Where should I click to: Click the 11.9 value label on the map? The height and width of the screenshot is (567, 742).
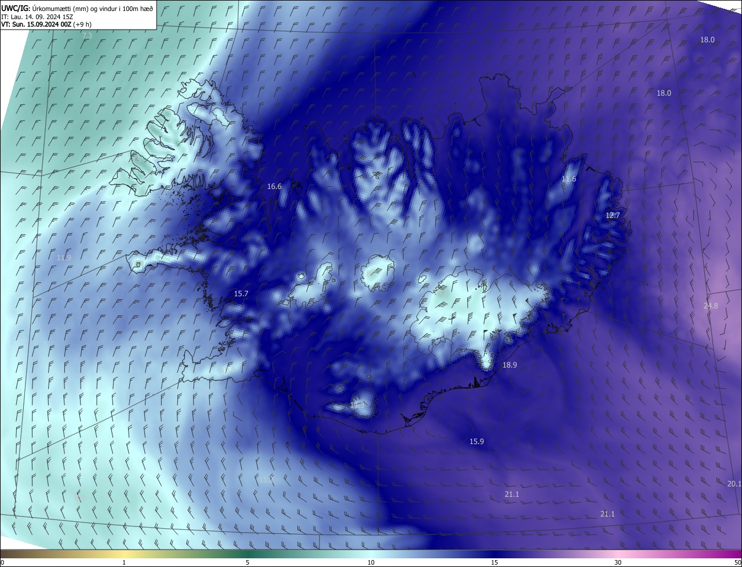tap(64, 258)
